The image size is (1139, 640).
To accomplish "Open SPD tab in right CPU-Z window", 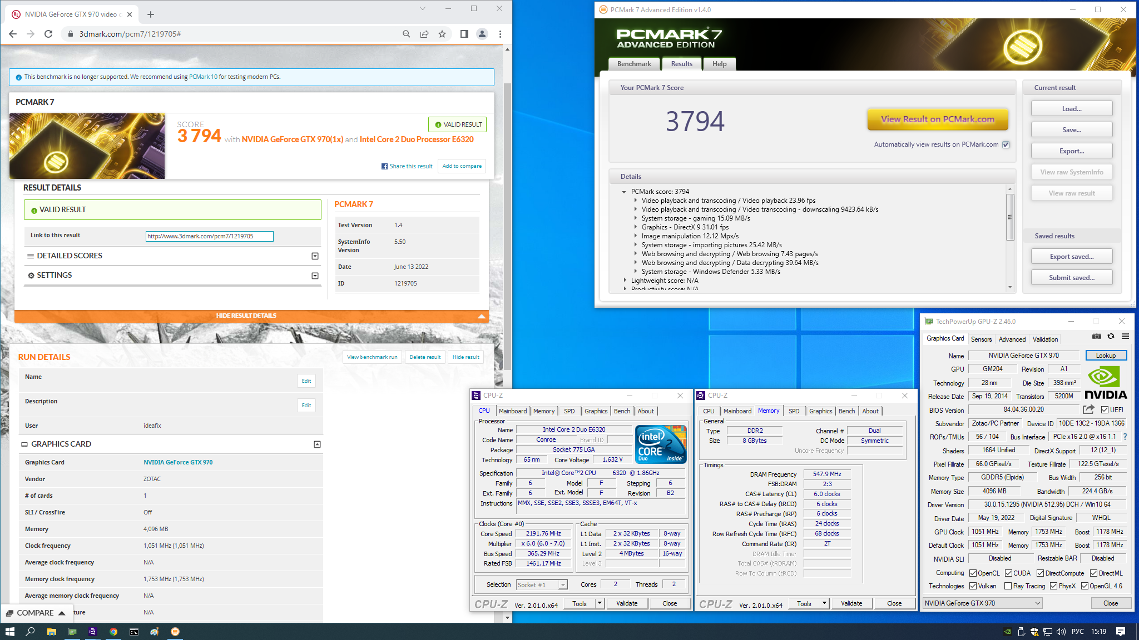I will tap(794, 411).
